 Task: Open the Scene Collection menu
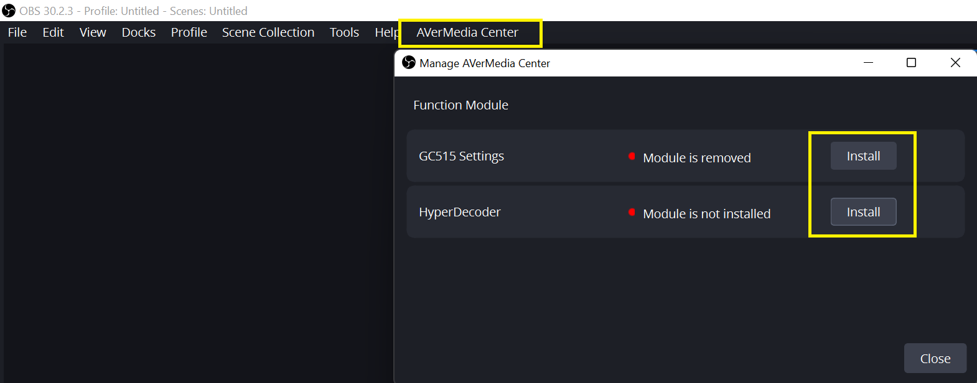pyautogui.click(x=268, y=32)
